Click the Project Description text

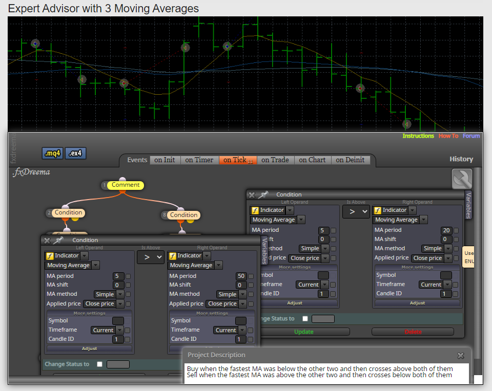point(320,372)
